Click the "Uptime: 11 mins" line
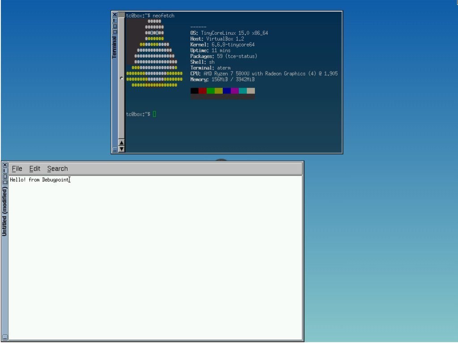The height and width of the screenshot is (343, 458). [x=210, y=50]
